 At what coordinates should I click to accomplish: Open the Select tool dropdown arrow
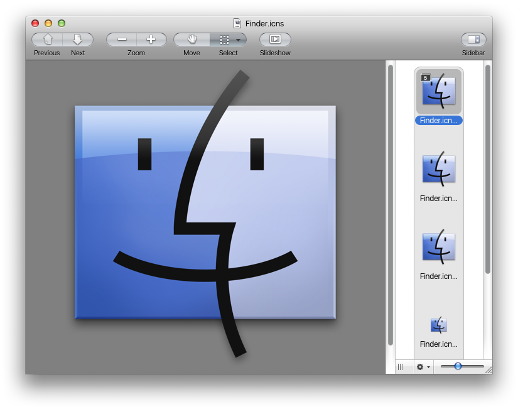(x=239, y=40)
